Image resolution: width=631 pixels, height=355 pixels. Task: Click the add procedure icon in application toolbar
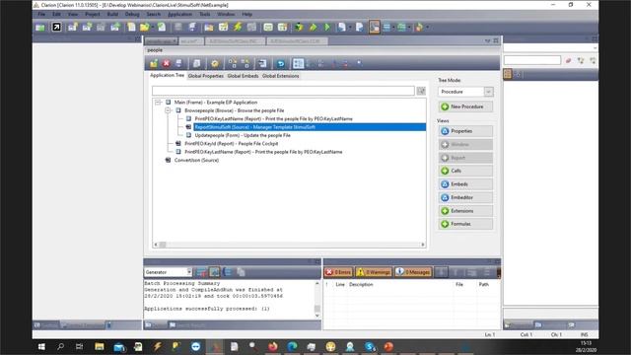click(x=154, y=63)
